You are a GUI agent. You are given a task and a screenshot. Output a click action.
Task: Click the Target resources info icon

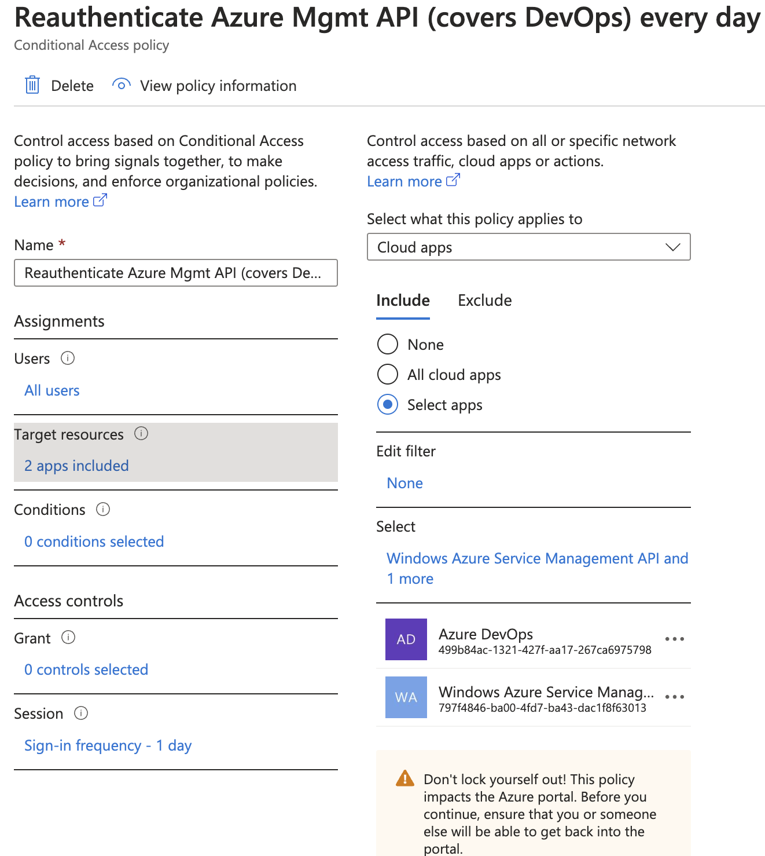coord(141,433)
